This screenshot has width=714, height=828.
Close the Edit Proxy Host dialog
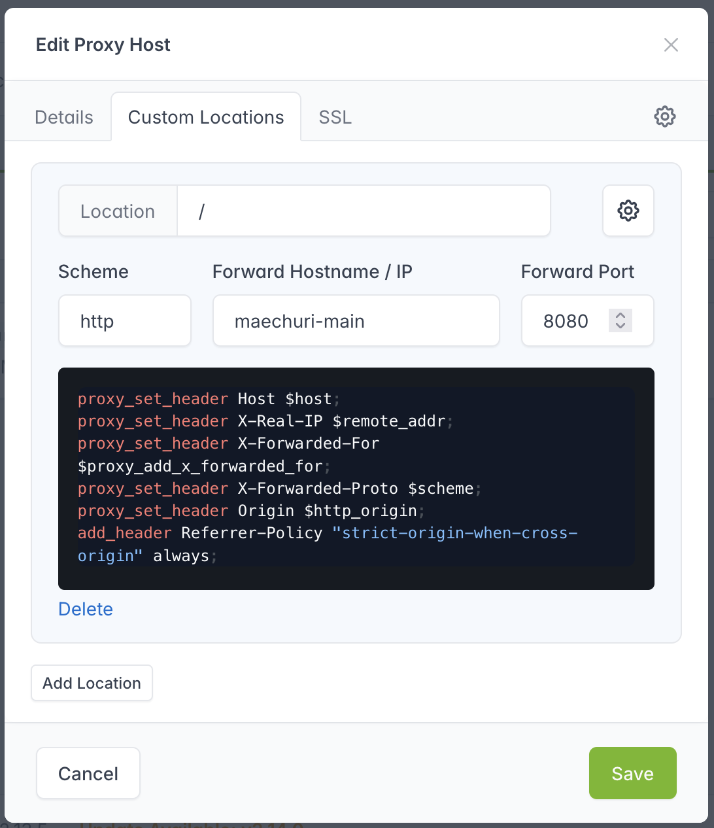tap(671, 44)
